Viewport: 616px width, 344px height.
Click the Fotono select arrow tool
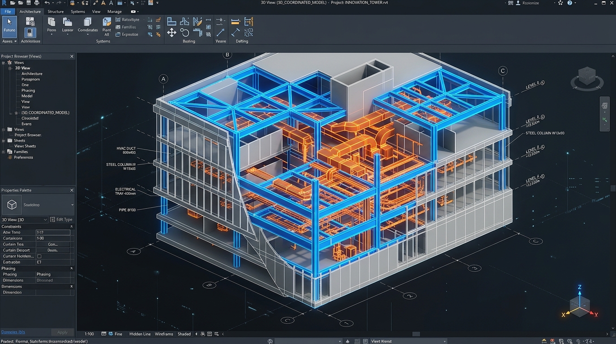click(9, 26)
